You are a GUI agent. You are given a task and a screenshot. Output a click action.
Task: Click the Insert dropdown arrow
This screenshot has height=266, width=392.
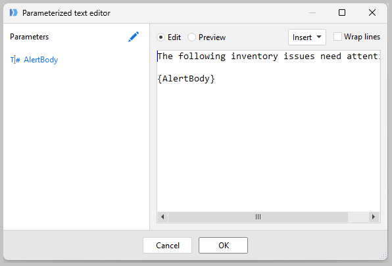pyautogui.click(x=319, y=37)
